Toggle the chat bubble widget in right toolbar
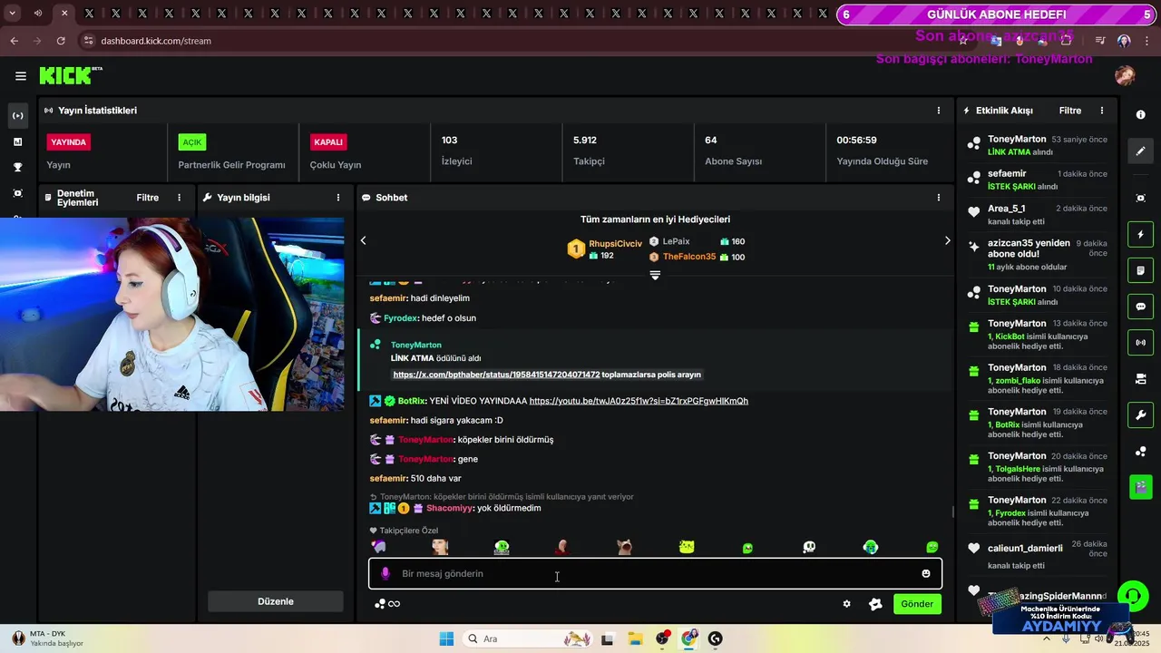The image size is (1161, 653). coord(1141,307)
